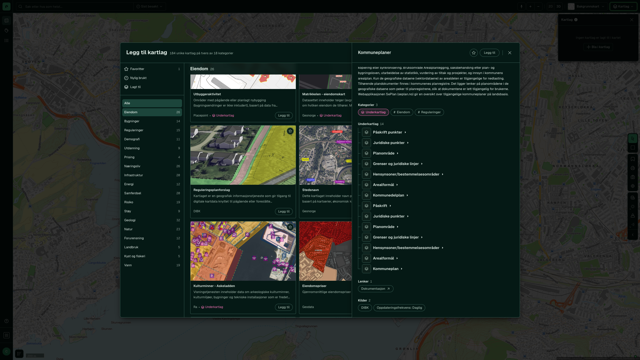Open the Sist besøkt dropdown
The height and width of the screenshot is (360, 640).
tap(149, 6)
